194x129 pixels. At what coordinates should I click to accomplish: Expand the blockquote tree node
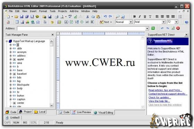(x=10, y=85)
